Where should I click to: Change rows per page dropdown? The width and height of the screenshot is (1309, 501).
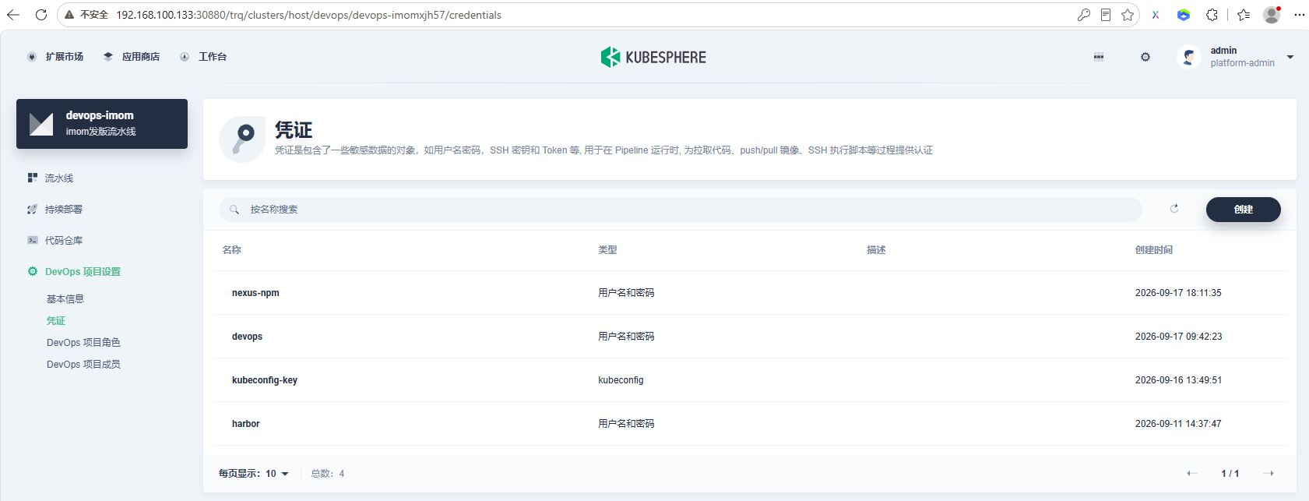254,474
